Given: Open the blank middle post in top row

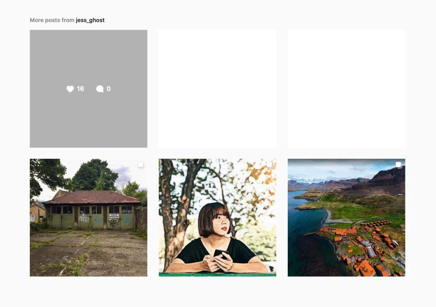Looking at the screenshot, I should tap(218, 89).
